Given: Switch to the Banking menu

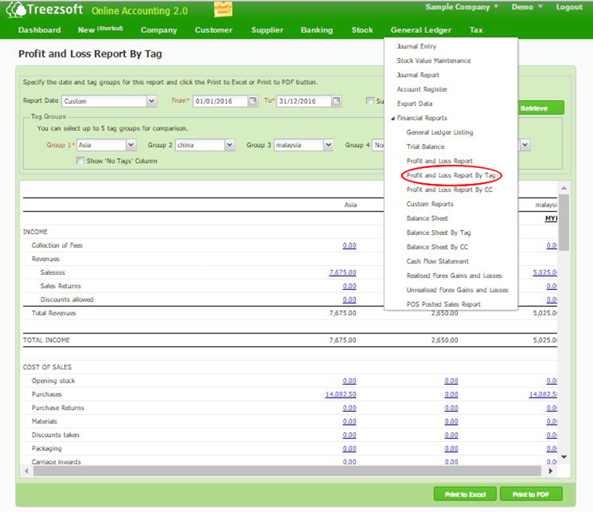Looking at the screenshot, I should [x=316, y=30].
